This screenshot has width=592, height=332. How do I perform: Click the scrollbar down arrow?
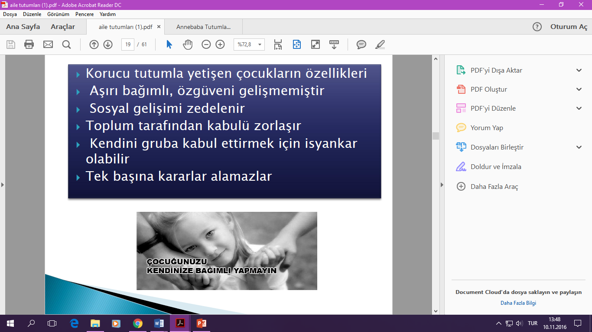click(x=436, y=311)
